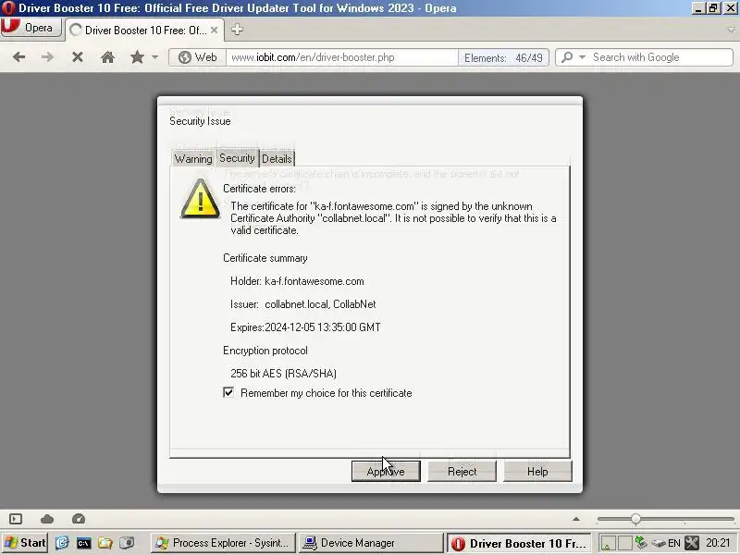This screenshot has width=740, height=555.
Task: Approve the certificate
Action: [386, 472]
